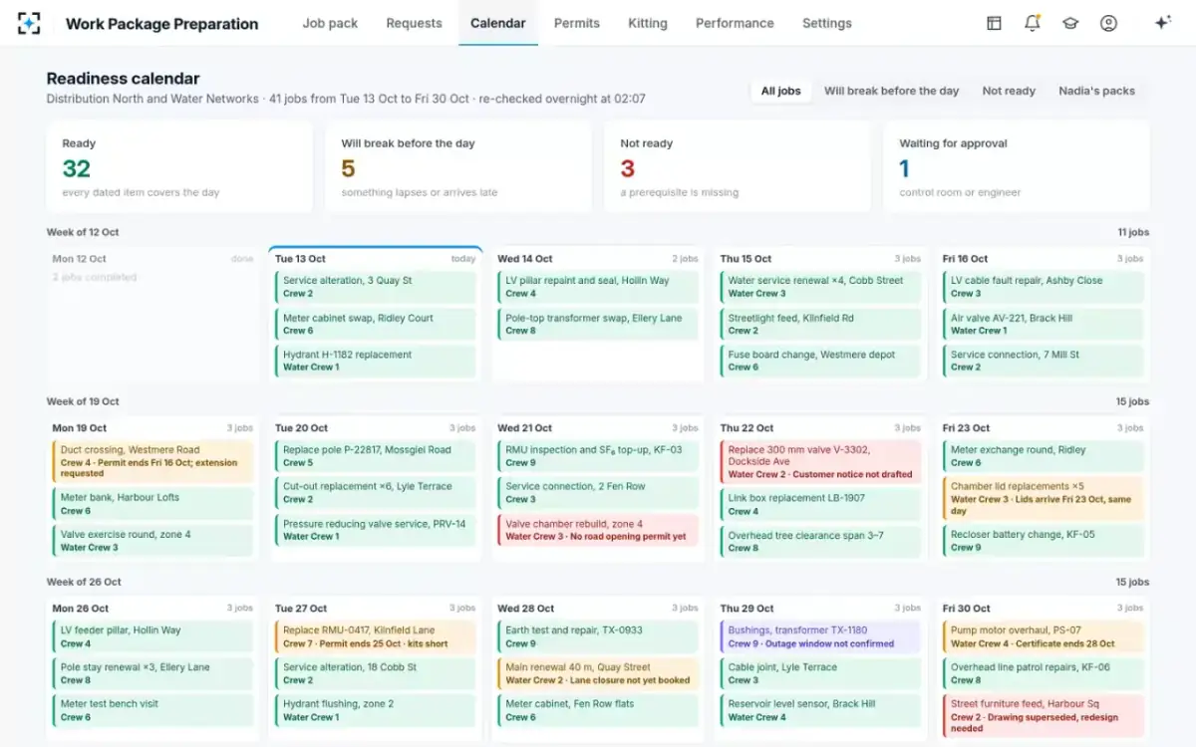This screenshot has width=1196, height=747.
Task: Click the Week of 19 Oct label
Action: point(83,401)
